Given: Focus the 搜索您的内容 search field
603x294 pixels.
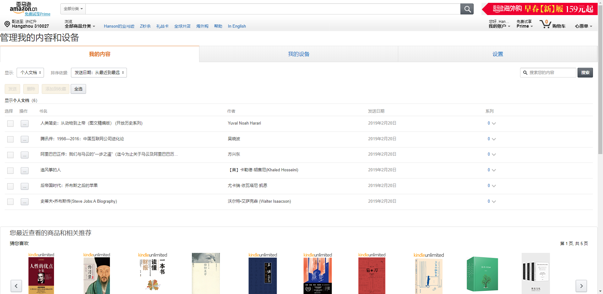Looking at the screenshot, I should coord(548,72).
